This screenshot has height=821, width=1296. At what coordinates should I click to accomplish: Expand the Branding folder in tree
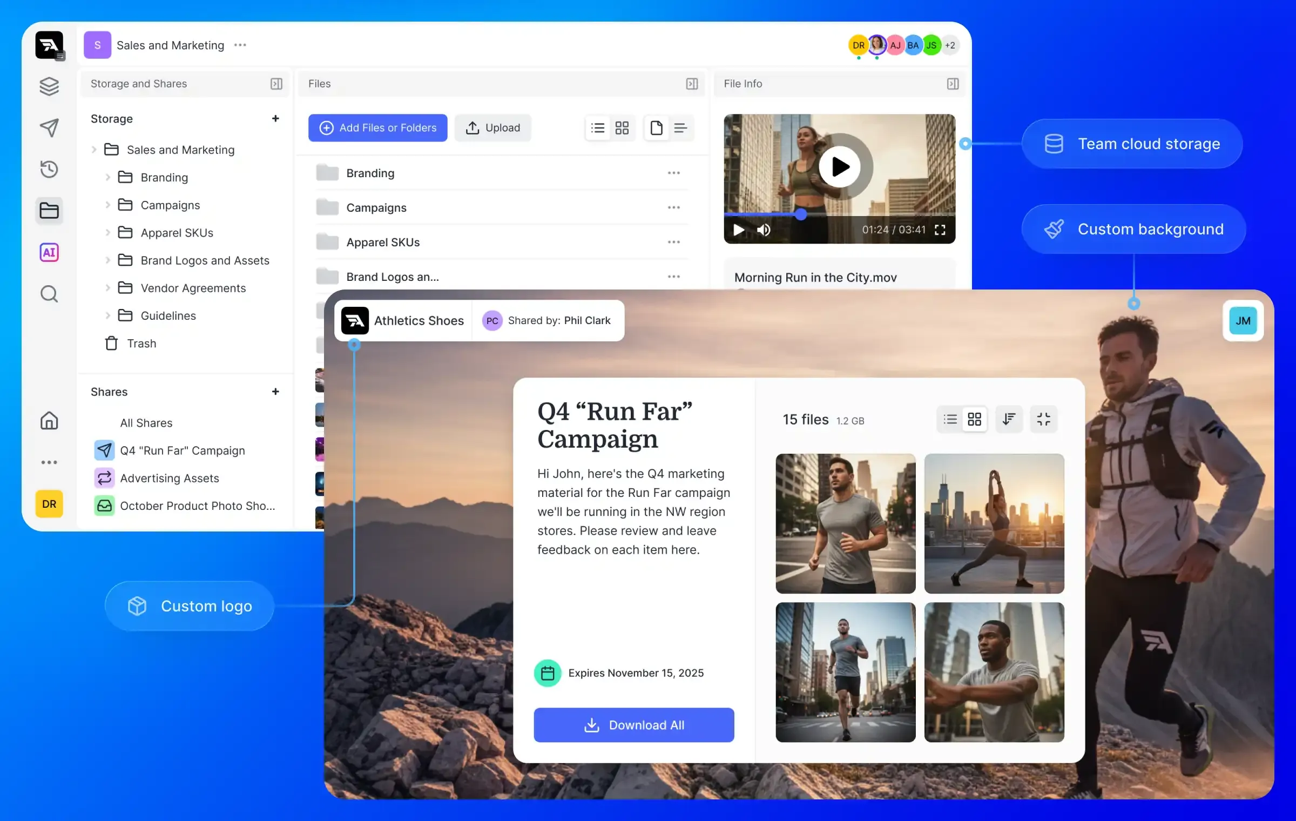pyautogui.click(x=107, y=177)
